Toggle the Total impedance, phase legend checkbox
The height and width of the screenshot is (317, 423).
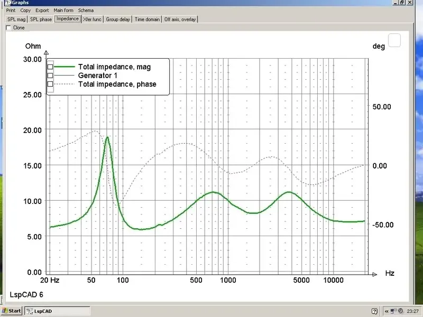point(50,84)
